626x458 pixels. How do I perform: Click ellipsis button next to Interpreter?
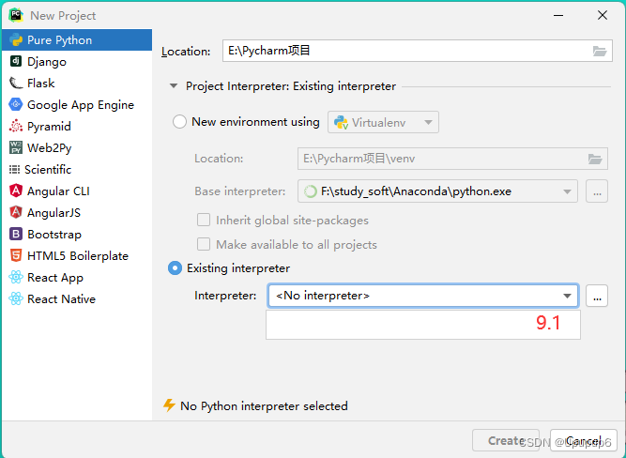[597, 296]
